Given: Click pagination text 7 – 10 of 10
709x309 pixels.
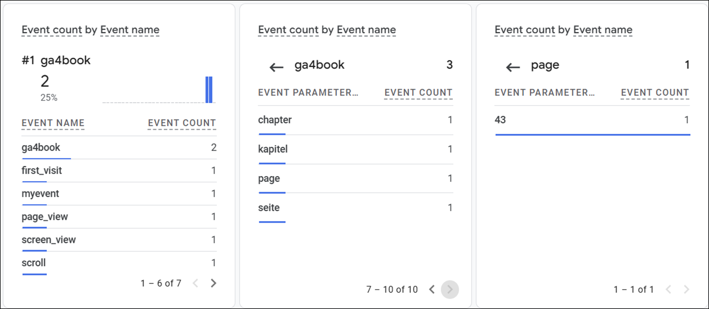Looking at the screenshot, I should [392, 290].
